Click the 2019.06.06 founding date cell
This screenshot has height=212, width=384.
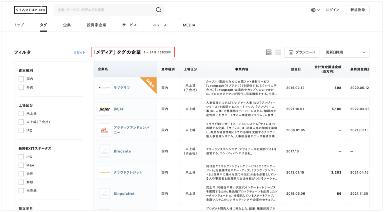296,193
